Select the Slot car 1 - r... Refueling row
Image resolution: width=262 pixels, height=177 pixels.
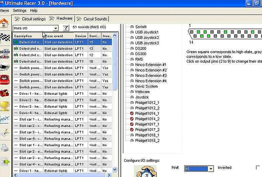[63, 119]
